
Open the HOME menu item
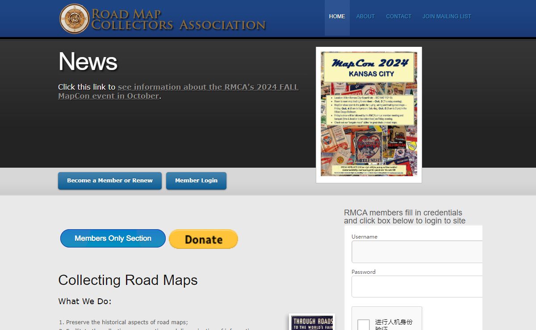[337, 16]
